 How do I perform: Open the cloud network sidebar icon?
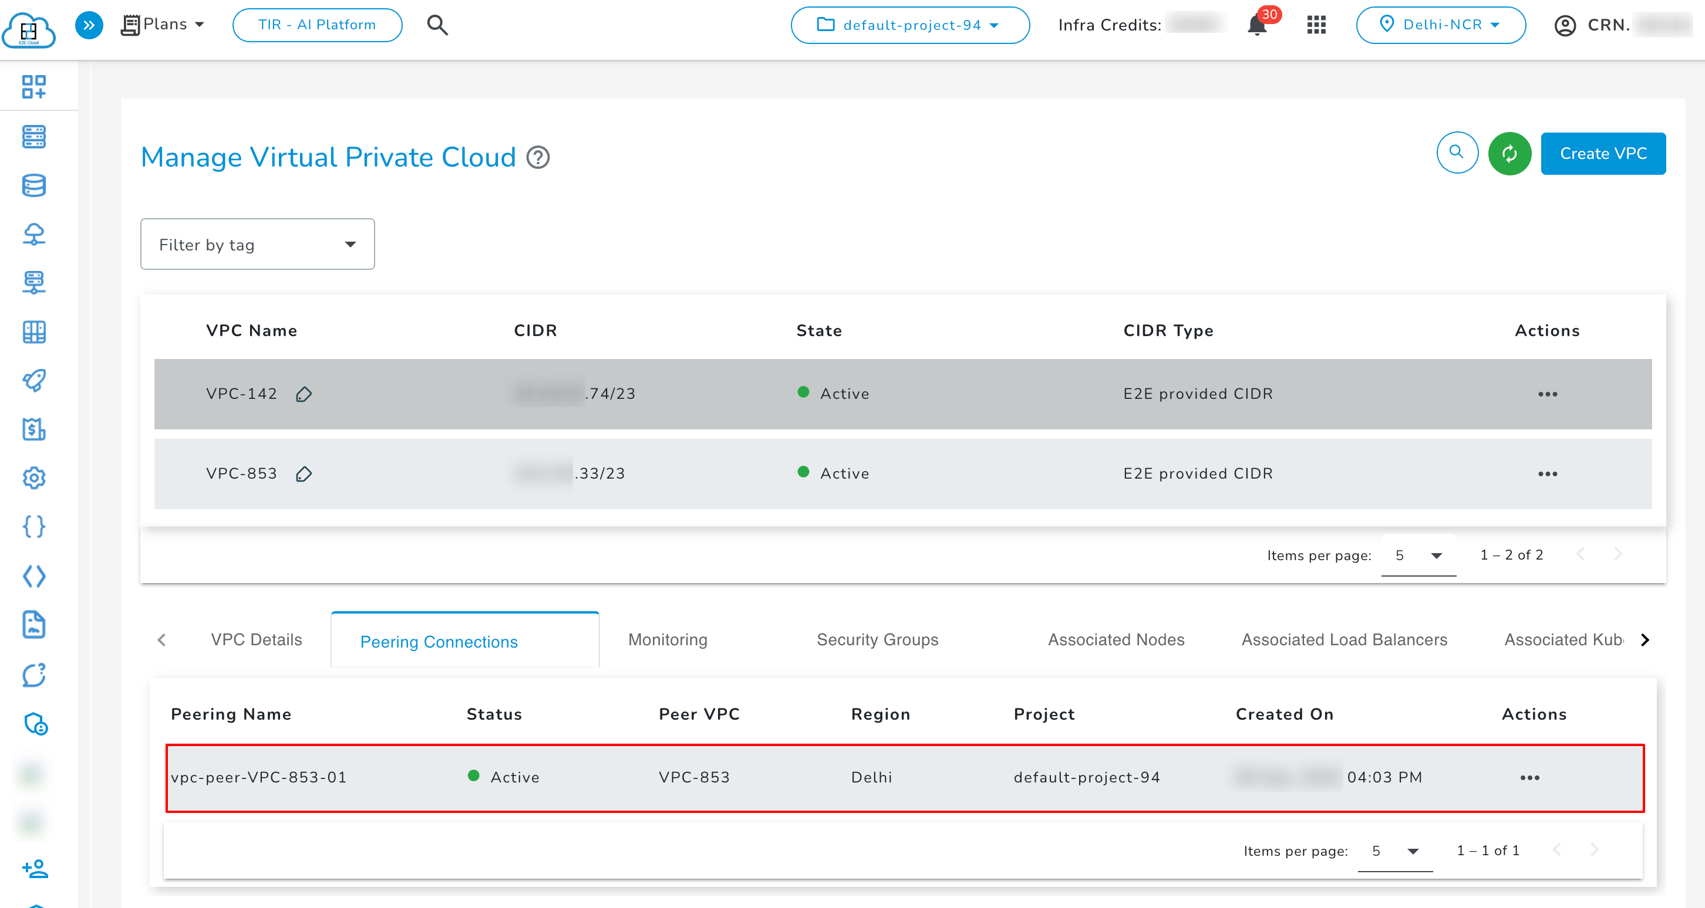pos(33,234)
